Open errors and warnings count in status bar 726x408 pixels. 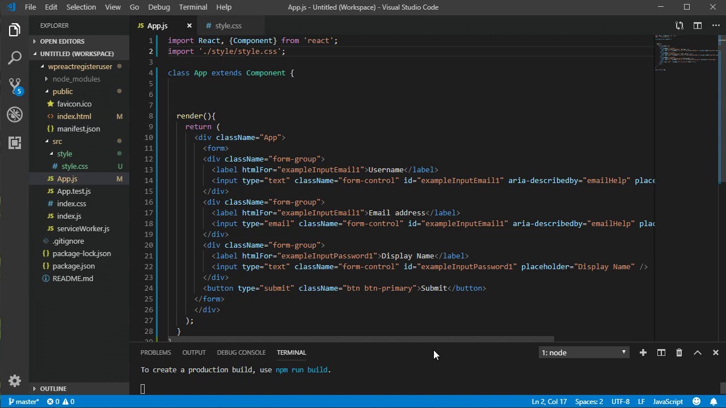(61, 402)
